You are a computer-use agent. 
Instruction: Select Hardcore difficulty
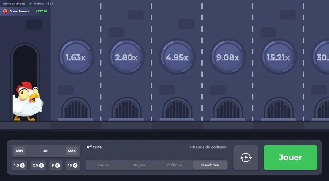[x=210, y=165]
